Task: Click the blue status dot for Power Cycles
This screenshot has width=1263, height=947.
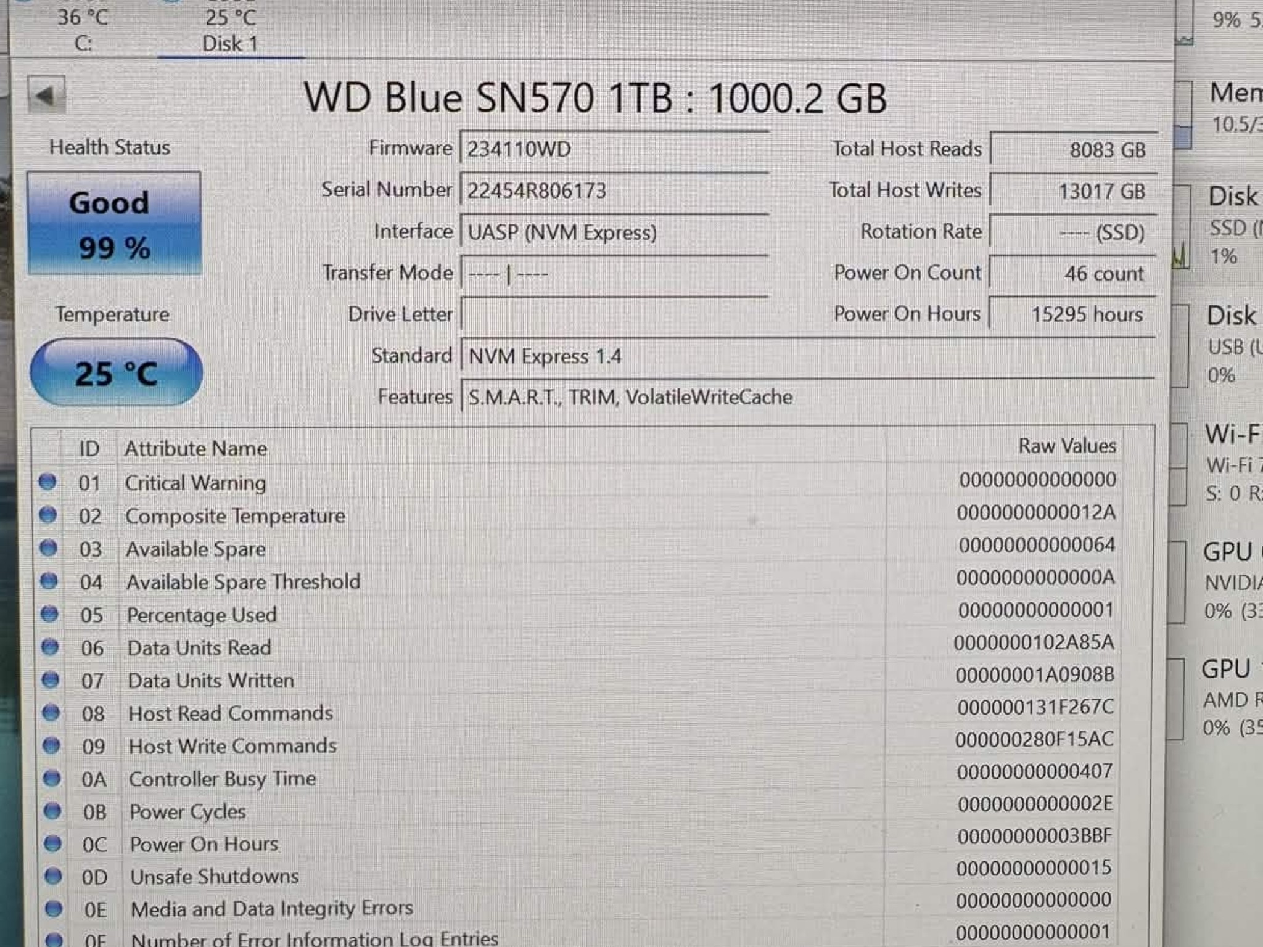Action: coord(53,811)
